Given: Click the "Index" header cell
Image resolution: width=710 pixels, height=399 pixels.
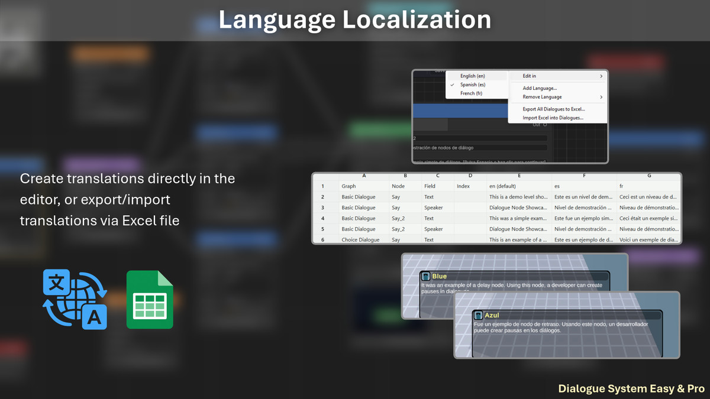Looking at the screenshot, I should click(470, 186).
